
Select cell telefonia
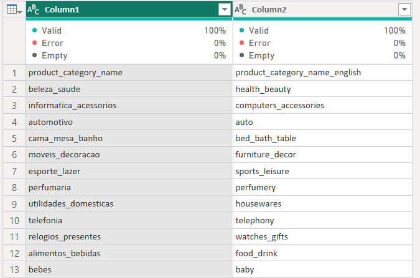(129, 220)
